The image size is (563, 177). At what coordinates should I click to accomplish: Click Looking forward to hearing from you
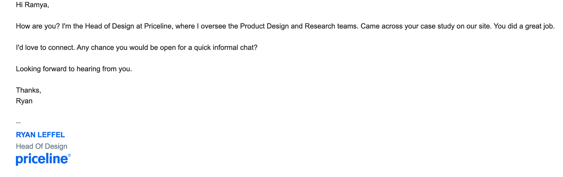point(74,69)
